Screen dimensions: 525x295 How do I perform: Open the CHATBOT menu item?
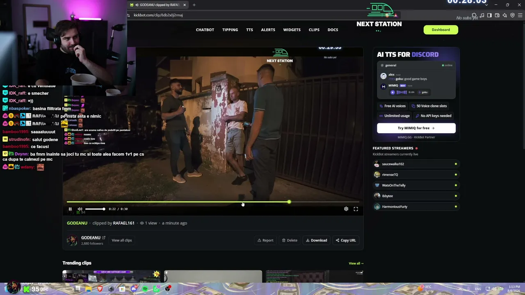pos(205,30)
